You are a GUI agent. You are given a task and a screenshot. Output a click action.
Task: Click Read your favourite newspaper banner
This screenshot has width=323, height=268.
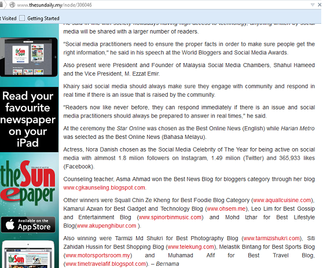(29, 119)
